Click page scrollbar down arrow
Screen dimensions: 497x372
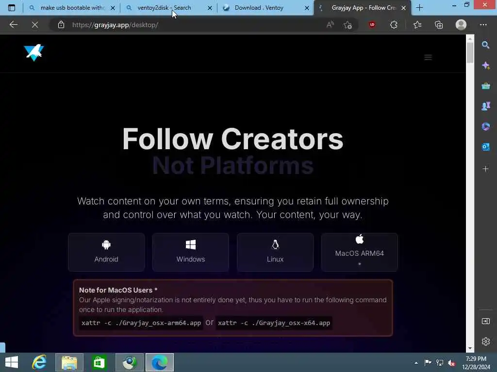click(470, 348)
